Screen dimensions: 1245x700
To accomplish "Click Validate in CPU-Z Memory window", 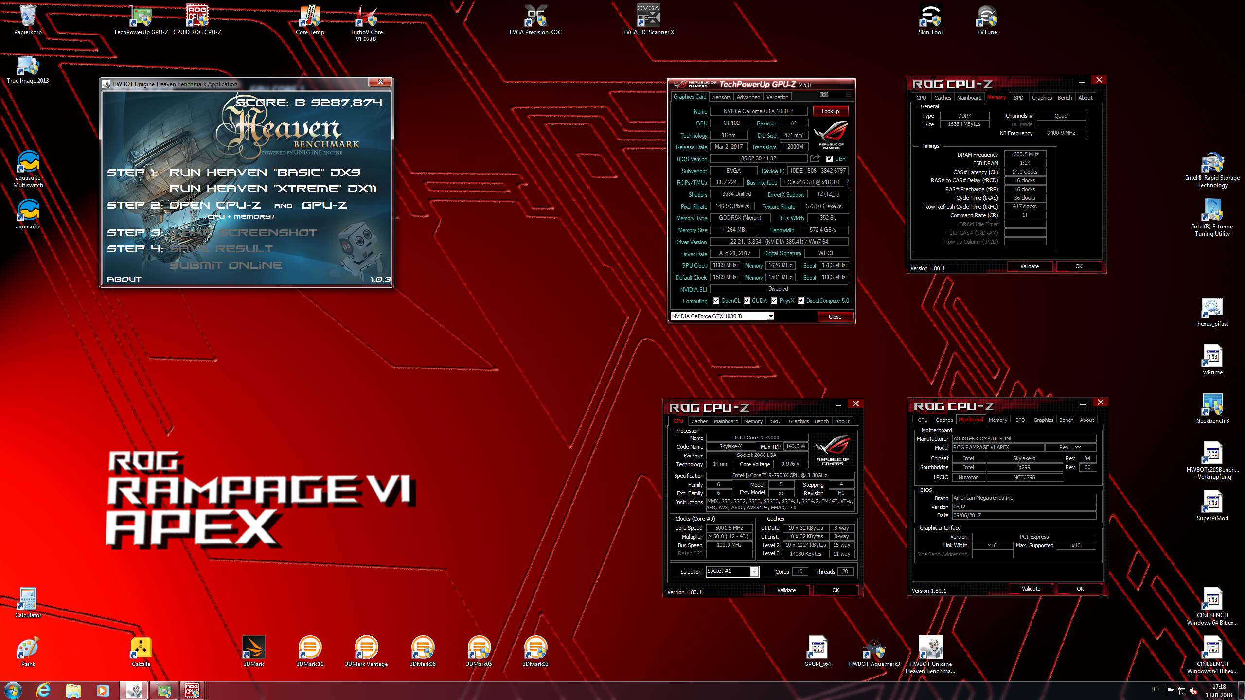I will point(1029,266).
